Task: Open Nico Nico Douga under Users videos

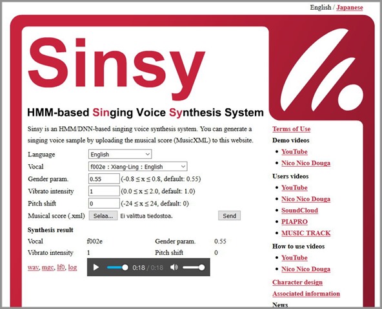Action: (x=306, y=199)
